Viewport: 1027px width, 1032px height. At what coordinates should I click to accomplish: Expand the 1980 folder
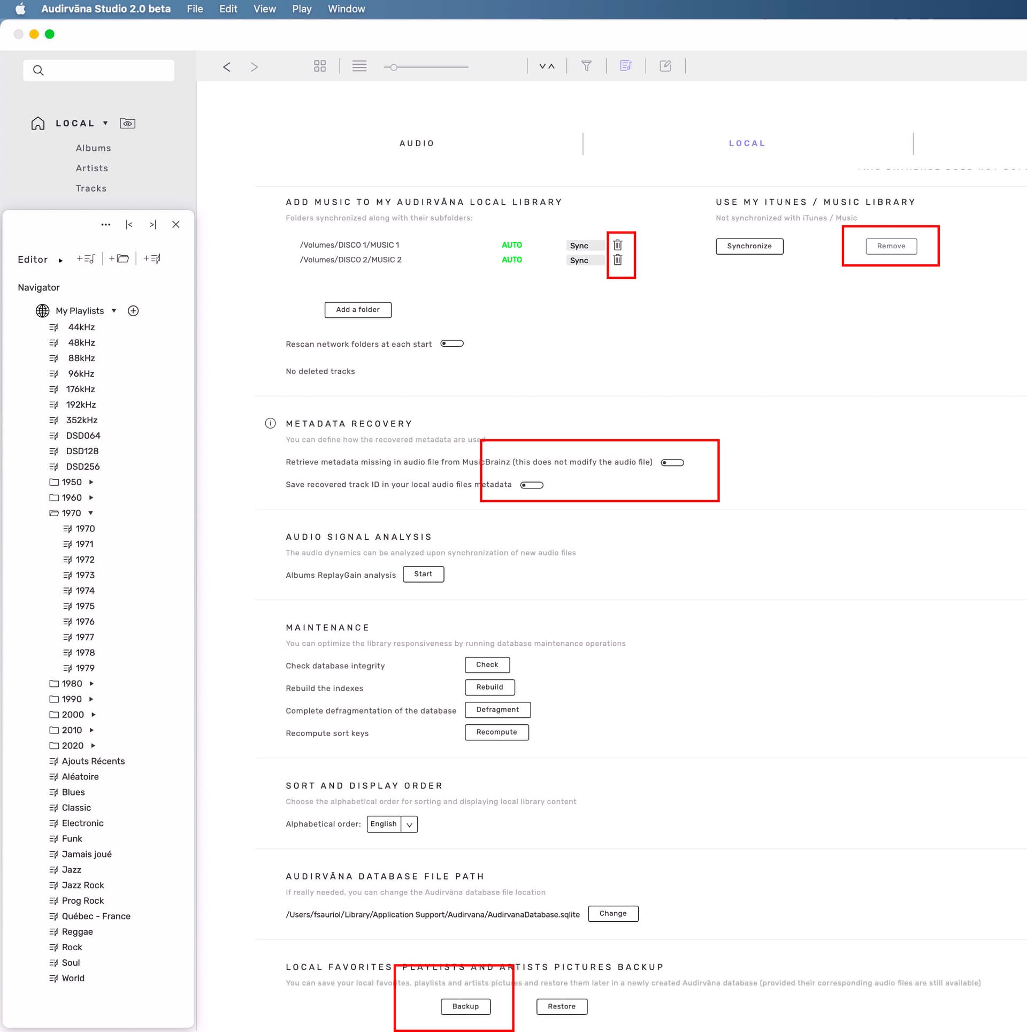click(91, 684)
